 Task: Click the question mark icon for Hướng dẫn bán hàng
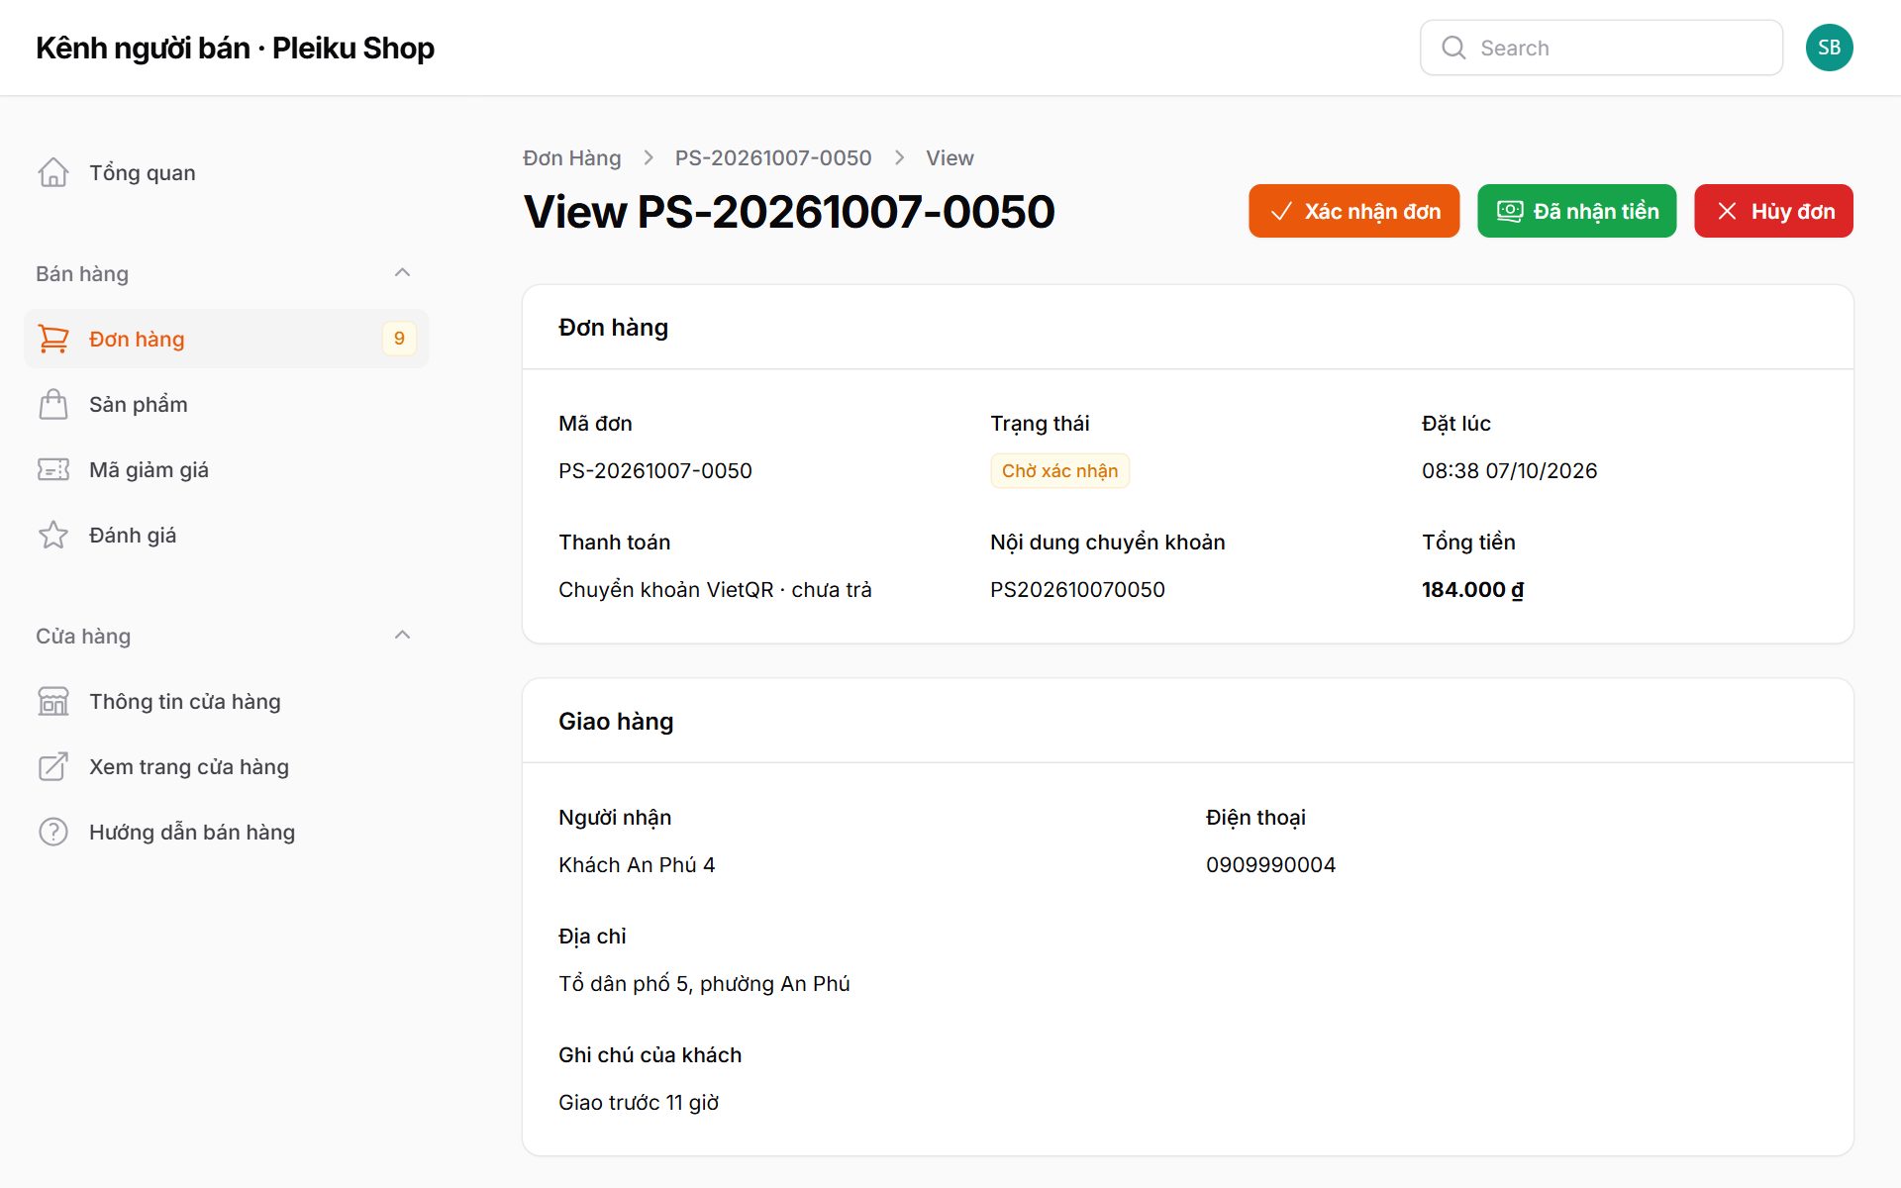[53, 832]
